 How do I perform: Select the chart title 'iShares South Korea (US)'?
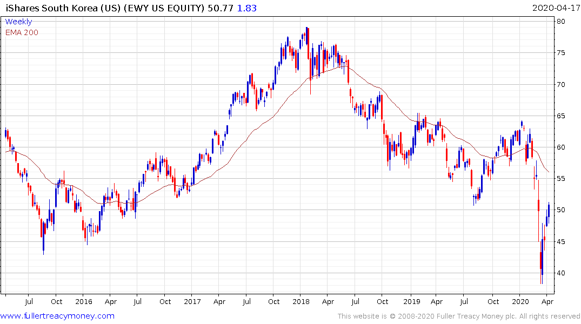63,8
